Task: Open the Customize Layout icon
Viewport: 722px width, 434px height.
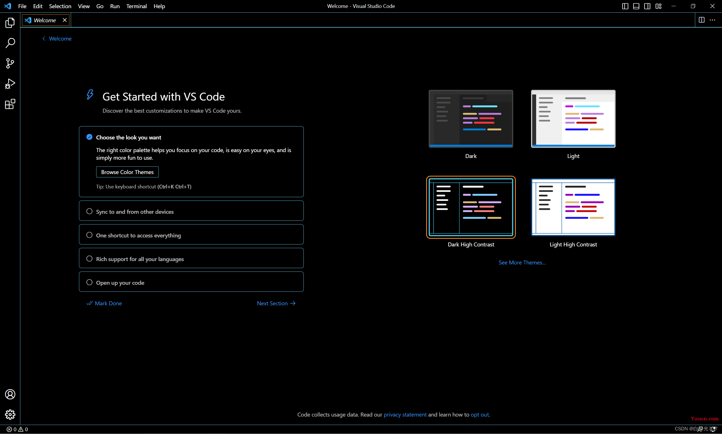Action: (659, 6)
